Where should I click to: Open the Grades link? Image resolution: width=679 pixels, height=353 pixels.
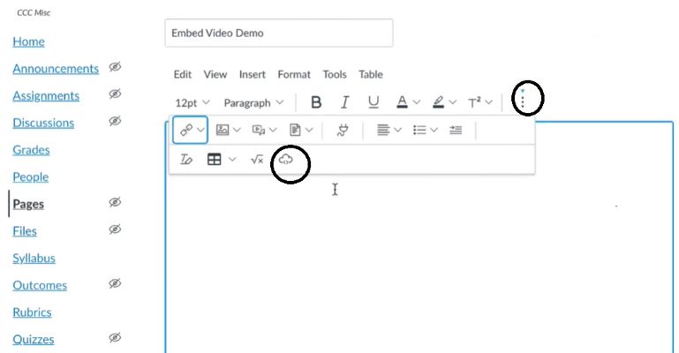(31, 150)
